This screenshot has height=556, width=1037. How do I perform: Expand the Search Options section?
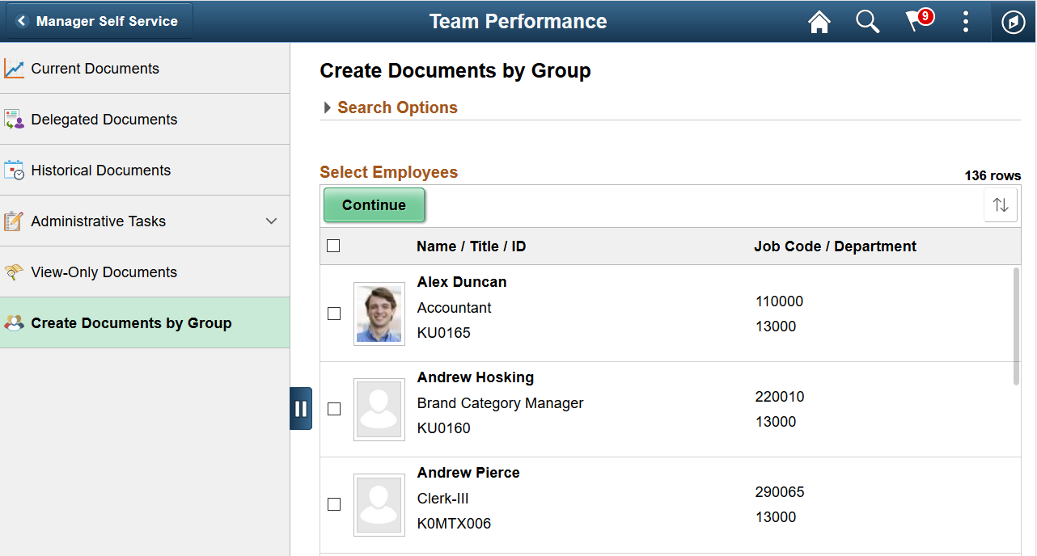[390, 107]
